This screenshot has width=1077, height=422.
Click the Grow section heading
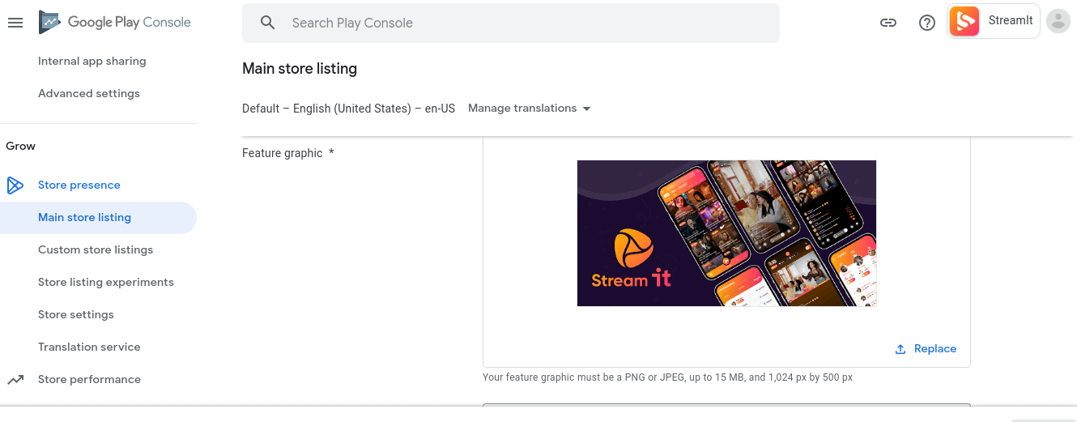(x=21, y=146)
